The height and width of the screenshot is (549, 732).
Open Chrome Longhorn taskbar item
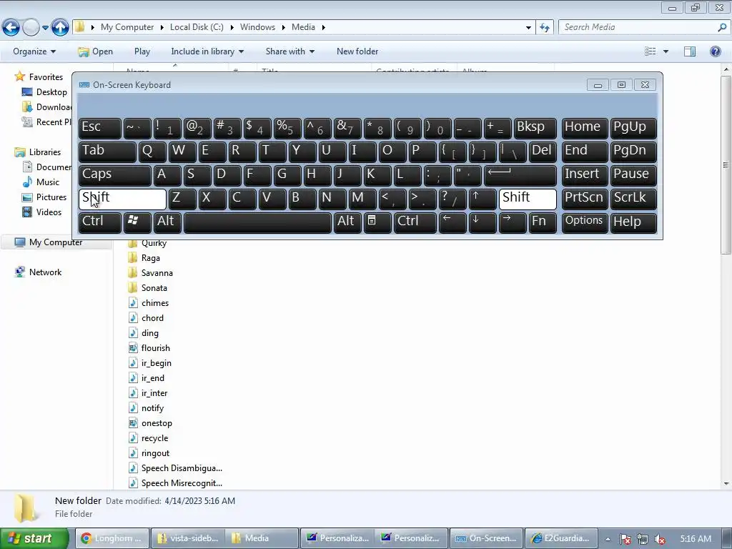(112, 538)
